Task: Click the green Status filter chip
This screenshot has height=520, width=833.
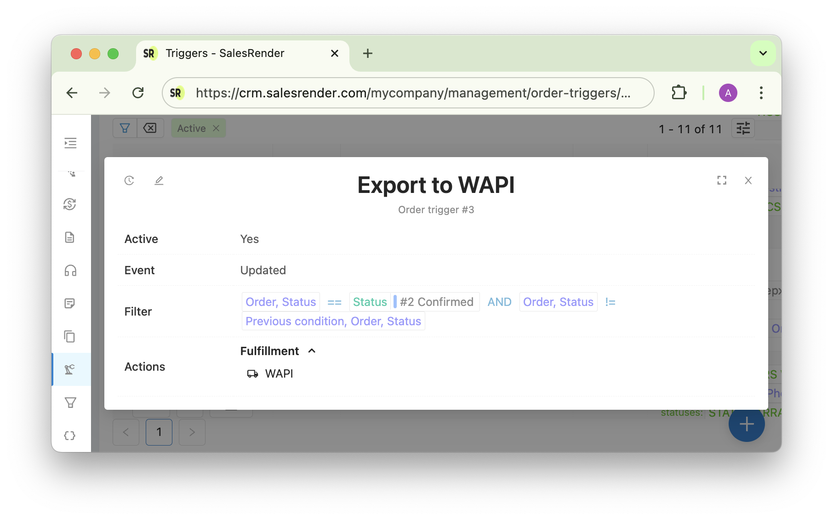Action: point(370,302)
